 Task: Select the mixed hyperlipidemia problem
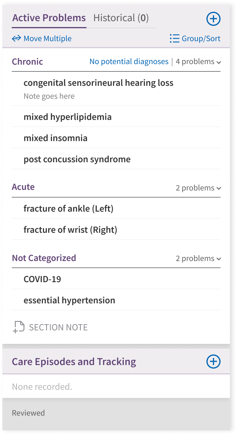(67, 117)
